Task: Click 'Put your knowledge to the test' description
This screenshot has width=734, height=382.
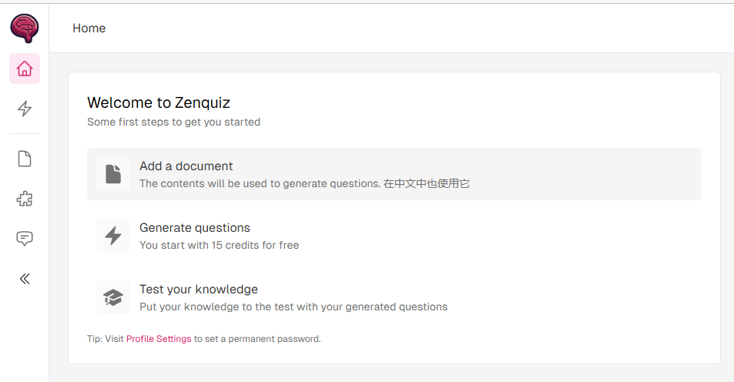Action: click(293, 307)
